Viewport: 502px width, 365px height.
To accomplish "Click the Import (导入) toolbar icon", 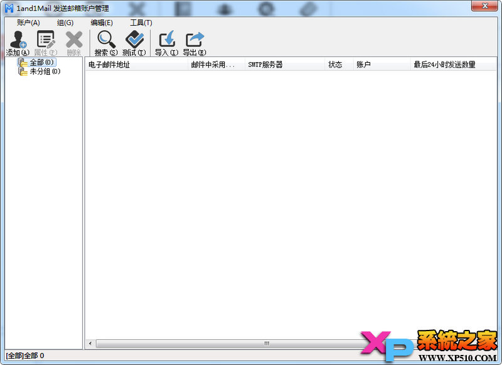I will click(x=166, y=43).
